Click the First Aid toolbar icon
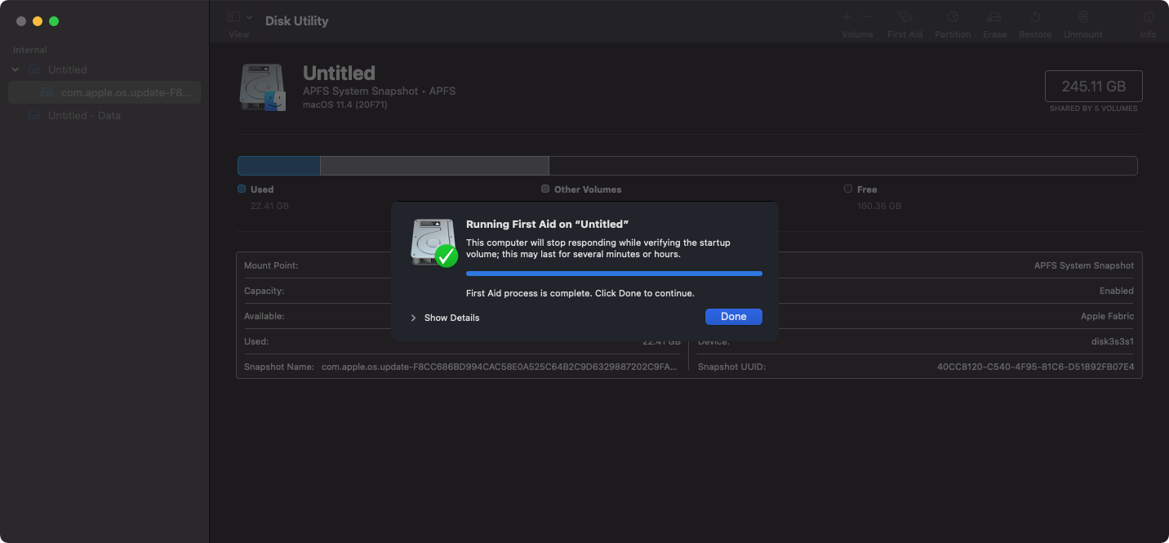Image resolution: width=1169 pixels, height=543 pixels. click(905, 17)
